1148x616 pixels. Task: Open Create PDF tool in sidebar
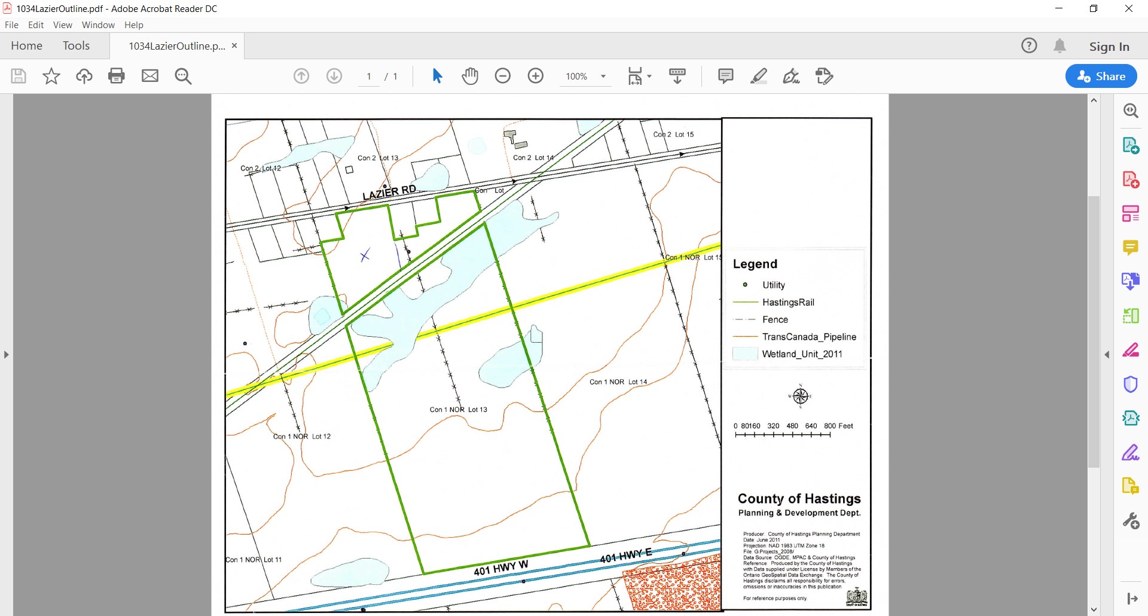(x=1131, y=179)
